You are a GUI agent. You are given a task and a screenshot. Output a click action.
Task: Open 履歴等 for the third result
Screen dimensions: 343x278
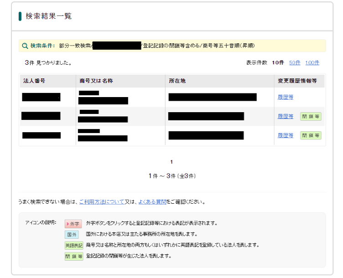click(x=286, y=135)
